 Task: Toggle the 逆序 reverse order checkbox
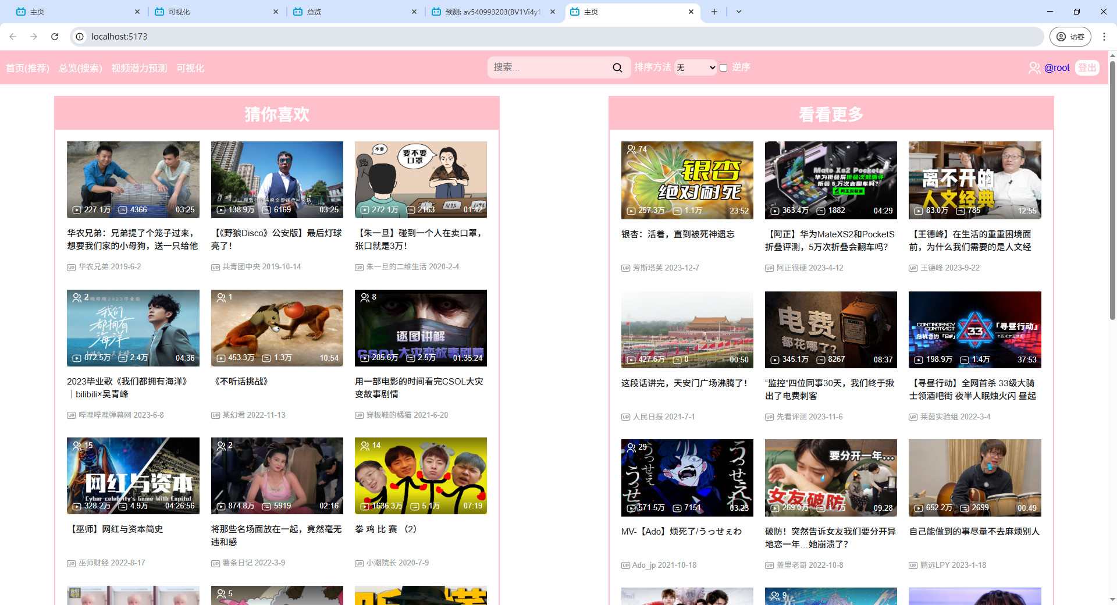pyautogui.click(x=724, y=67)
